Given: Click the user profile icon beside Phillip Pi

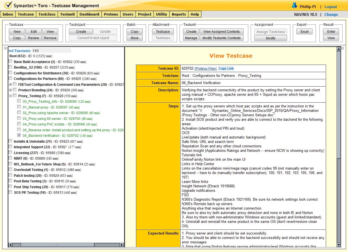Looking at the screenshot, I should click(295, 6).
